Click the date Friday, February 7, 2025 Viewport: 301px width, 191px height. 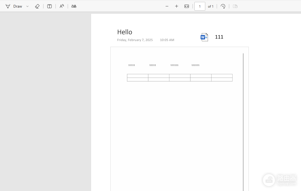[135, 40]
